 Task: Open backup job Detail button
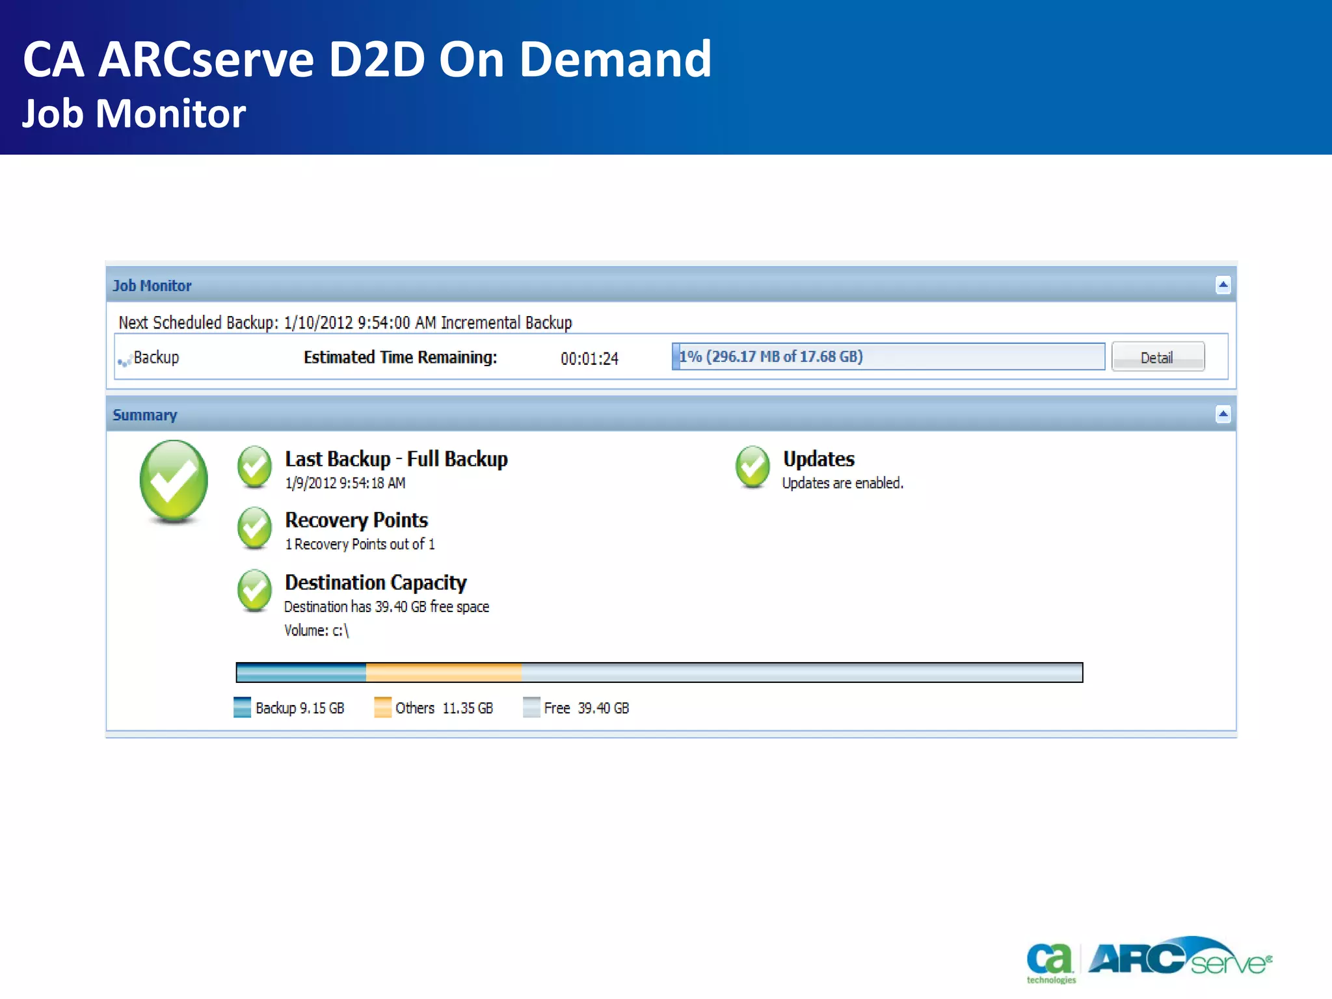(1158, 357)
